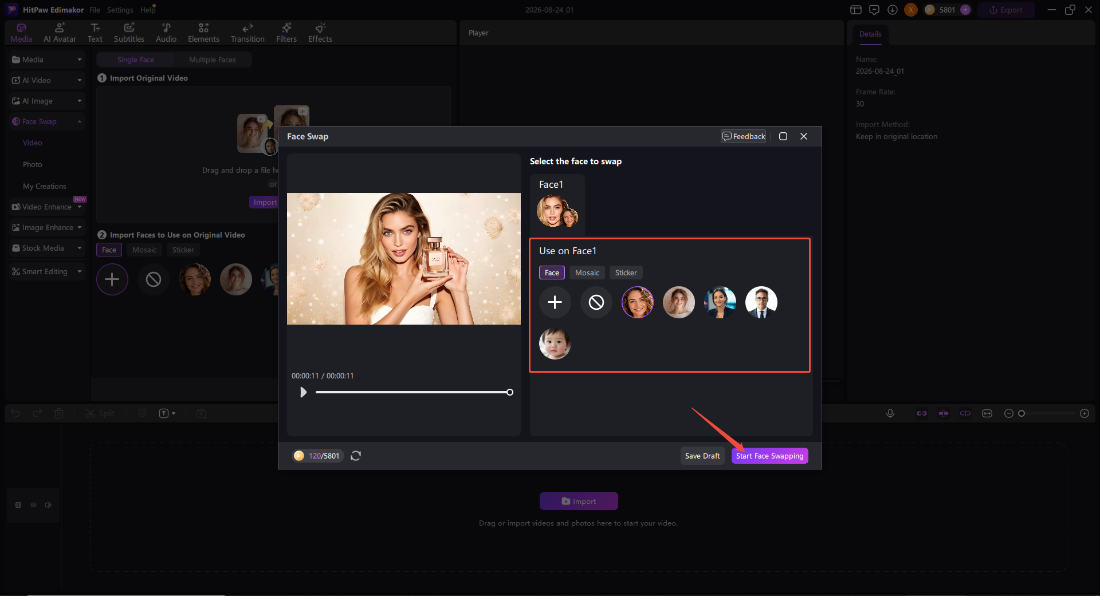Click the Feedback button in the dialog
Screen dimensions: 1100x596
[x=744, y=136]
